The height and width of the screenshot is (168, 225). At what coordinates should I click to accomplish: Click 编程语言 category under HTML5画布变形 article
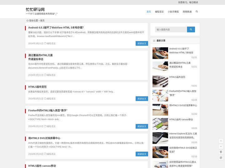51,99
